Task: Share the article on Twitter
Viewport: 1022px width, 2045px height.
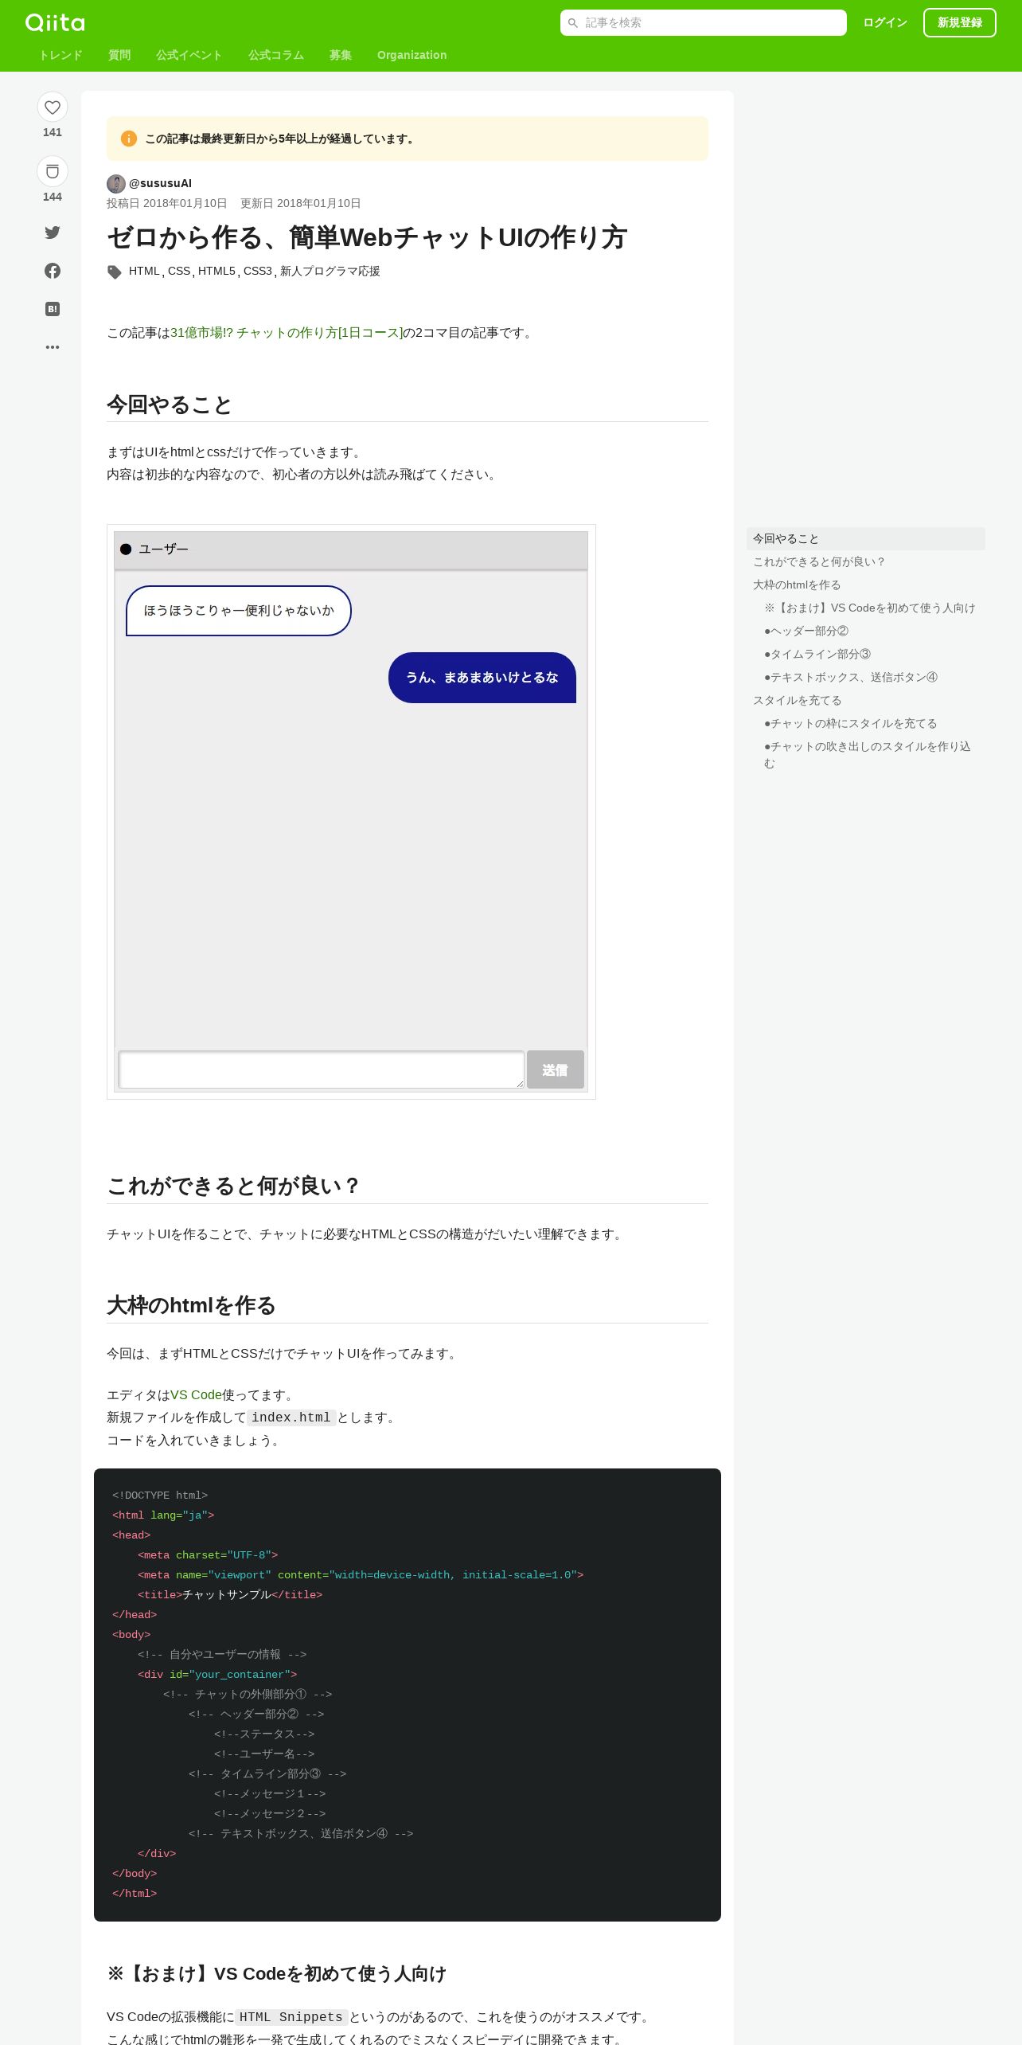Action: pos(53,233)
